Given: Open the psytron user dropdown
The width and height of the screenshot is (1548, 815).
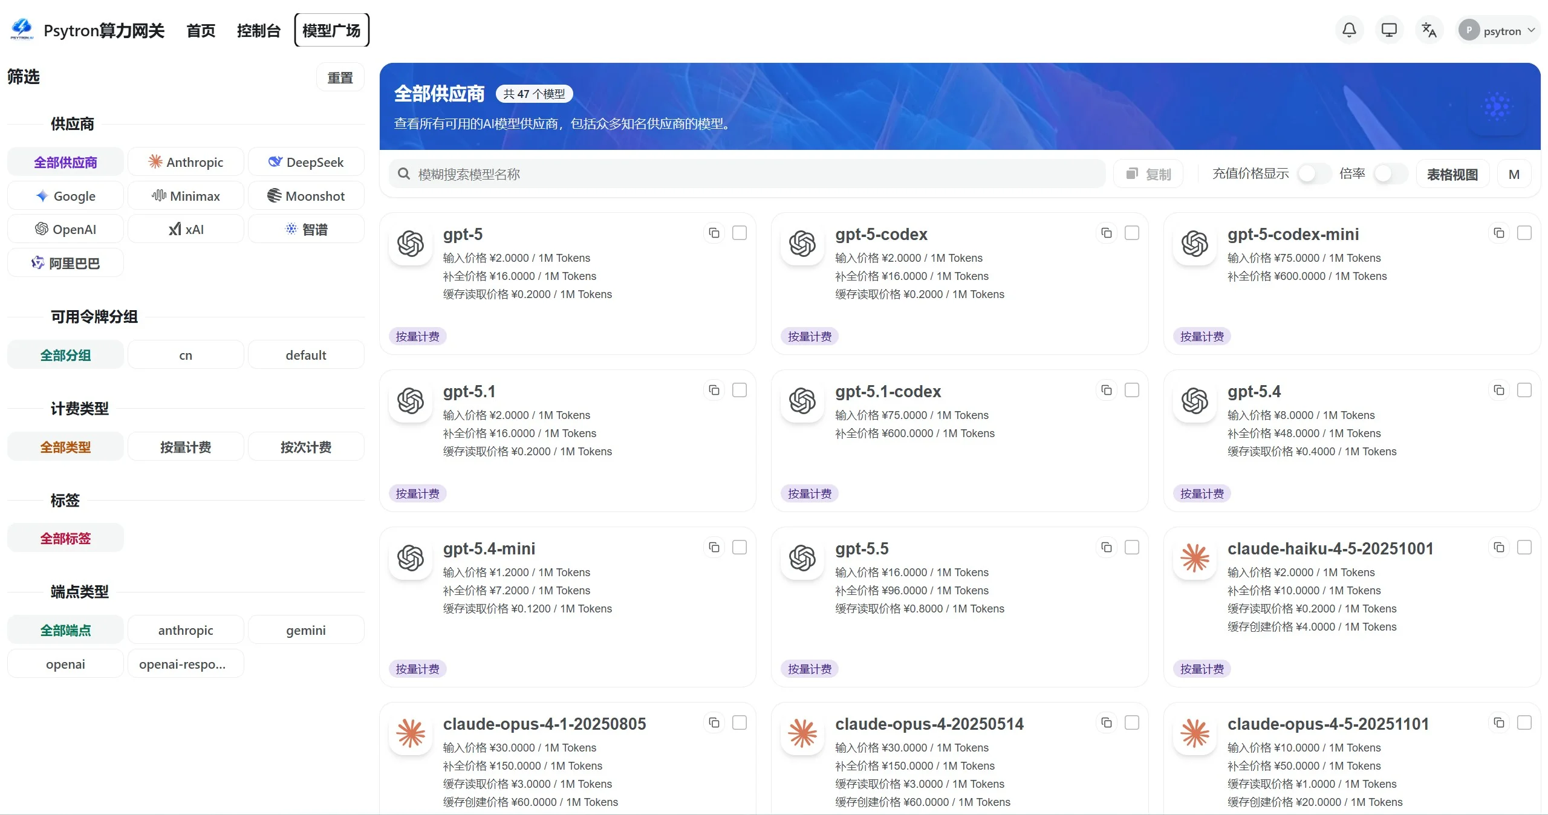Looking at the screenshot, I should [x=1497, y=30].
